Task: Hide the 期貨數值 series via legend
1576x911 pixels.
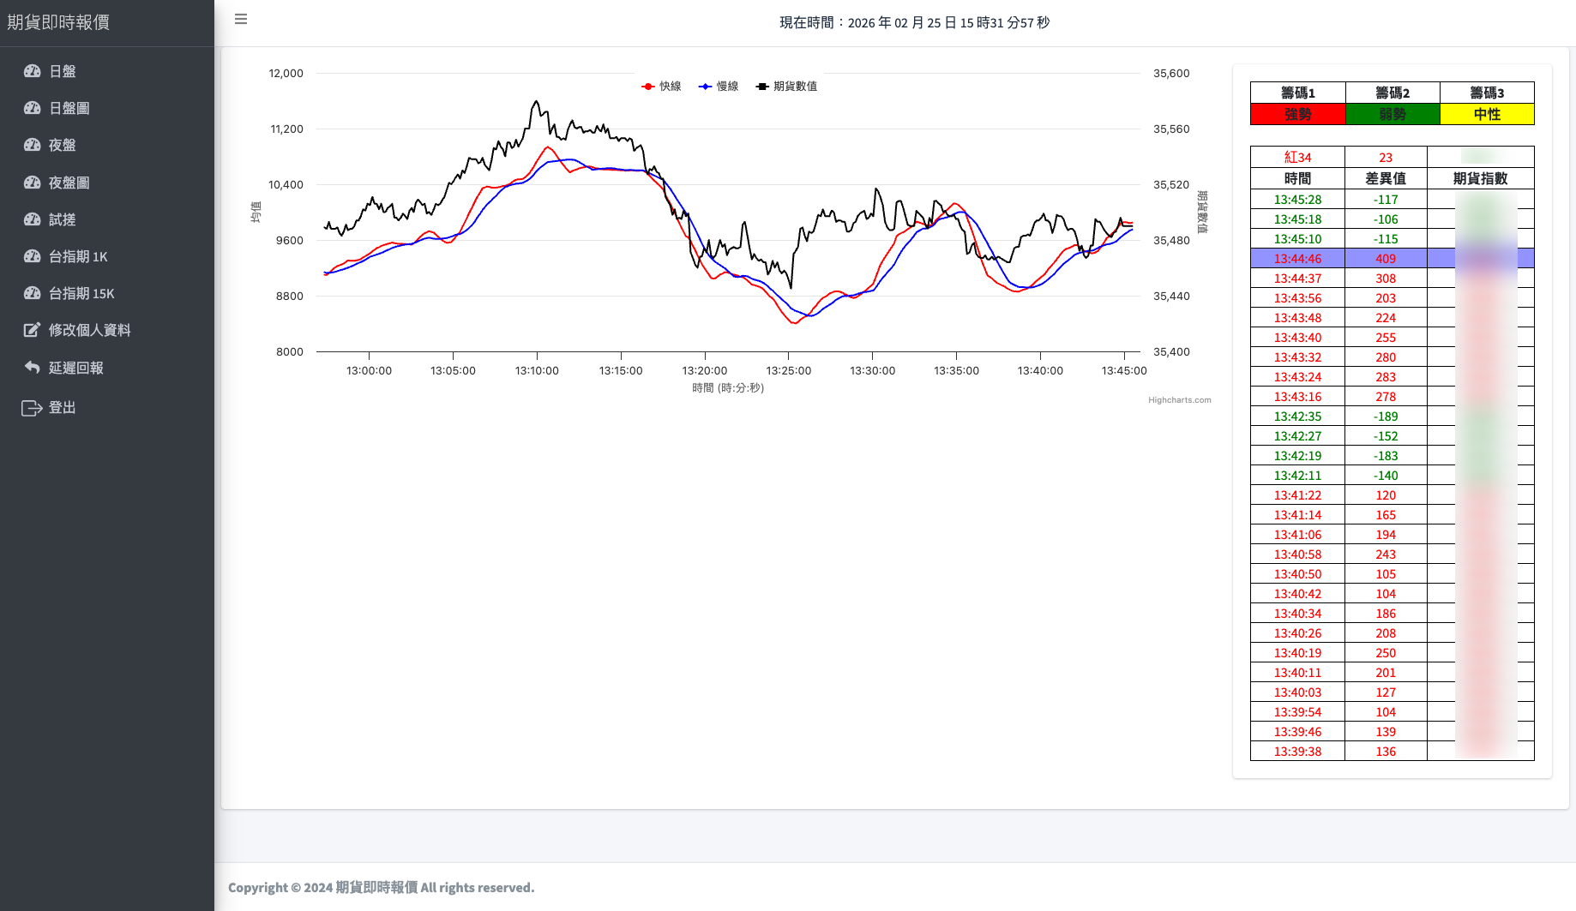Action: tap(786, 87)
